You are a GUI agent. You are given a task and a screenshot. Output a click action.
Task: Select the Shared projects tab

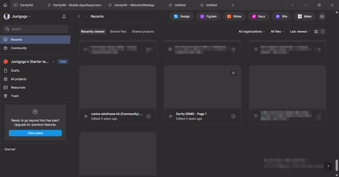[143, 32]
